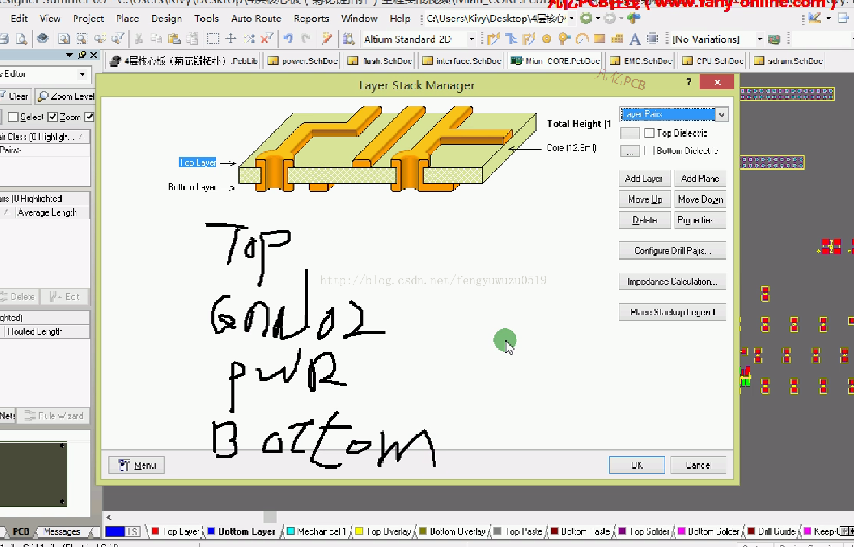Click the print preview toolbar icon
Screen dimensions: 854x547
tap(21, 39)
